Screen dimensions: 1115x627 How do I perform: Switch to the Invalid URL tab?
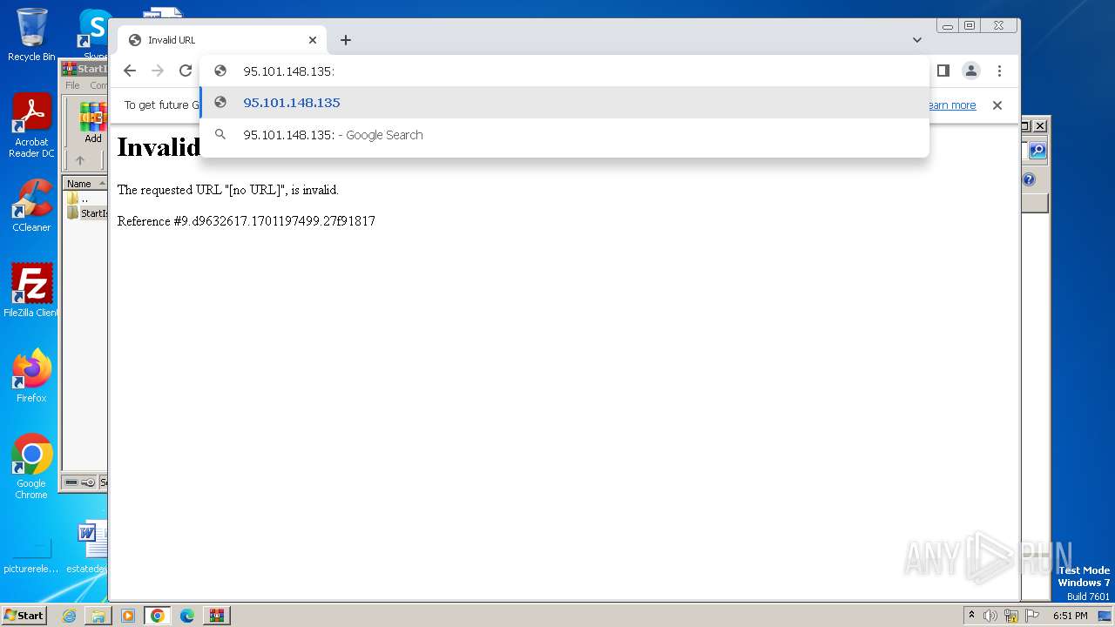tap(222, 40)
